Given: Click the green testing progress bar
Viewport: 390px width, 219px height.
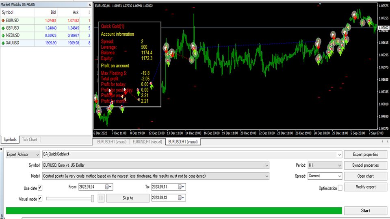Looking at the screenshot, I should pyautogui.click(x=174, y=210).
